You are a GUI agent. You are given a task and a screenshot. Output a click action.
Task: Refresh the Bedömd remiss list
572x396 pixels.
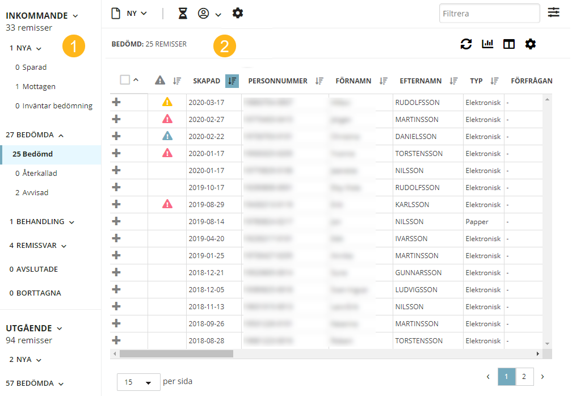(466, 44)
